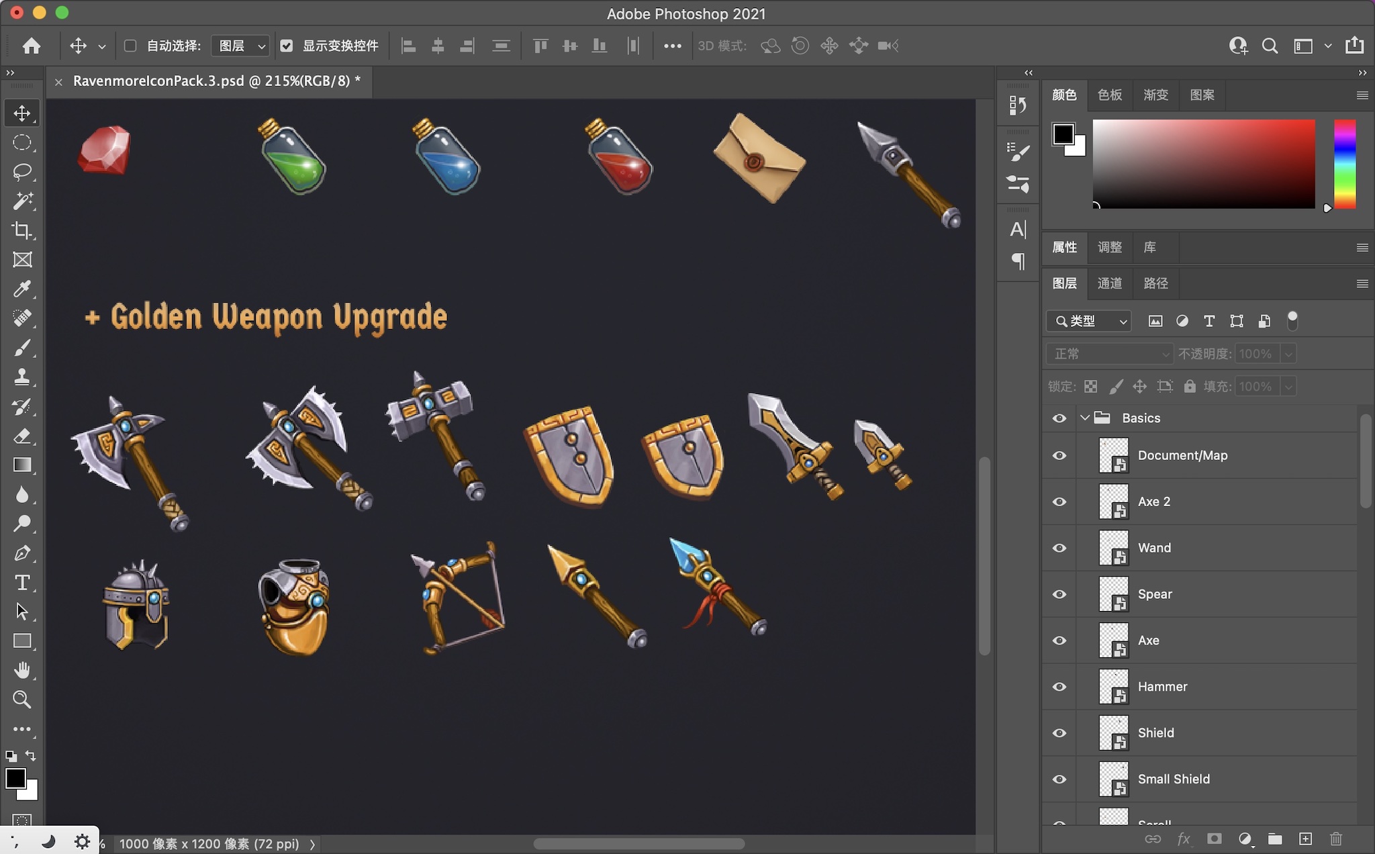
Task: Select the Horizontal Type tool
Action: pyautogui.click(x=22, y=583)
